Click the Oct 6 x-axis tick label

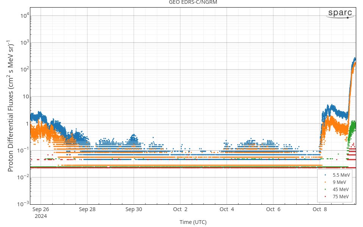click(273, 210)
